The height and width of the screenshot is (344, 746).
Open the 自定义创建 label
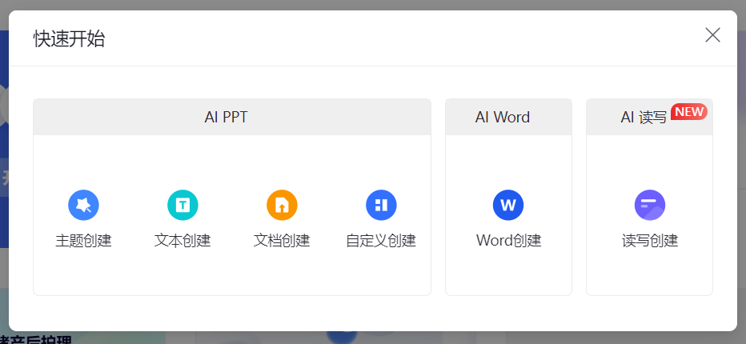pos(381,241)
